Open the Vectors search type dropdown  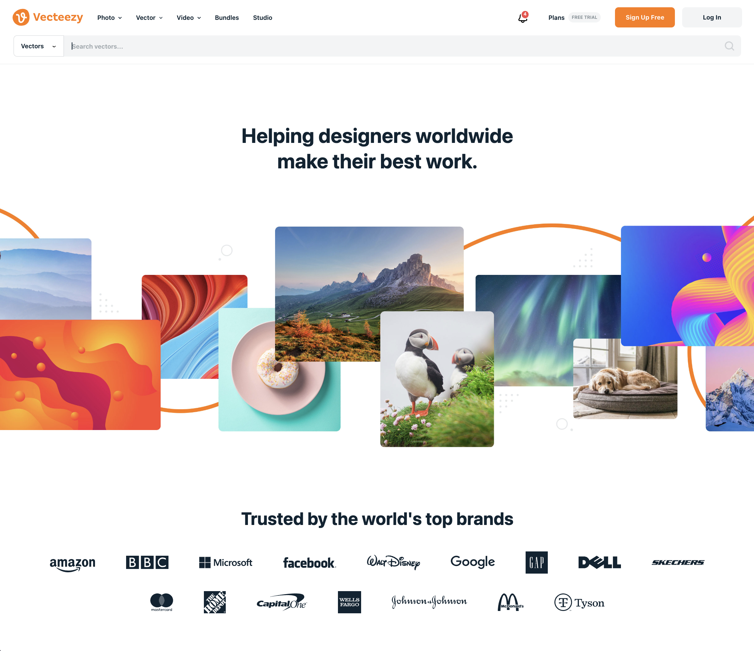click(39, 46)
